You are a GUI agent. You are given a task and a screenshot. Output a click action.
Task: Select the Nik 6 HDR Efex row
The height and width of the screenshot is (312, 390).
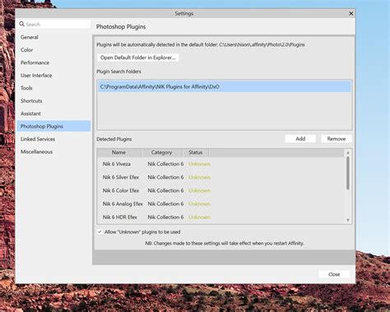221,217
